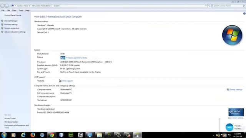
Task: Open the Edit menu
Action: click(8, 10)
